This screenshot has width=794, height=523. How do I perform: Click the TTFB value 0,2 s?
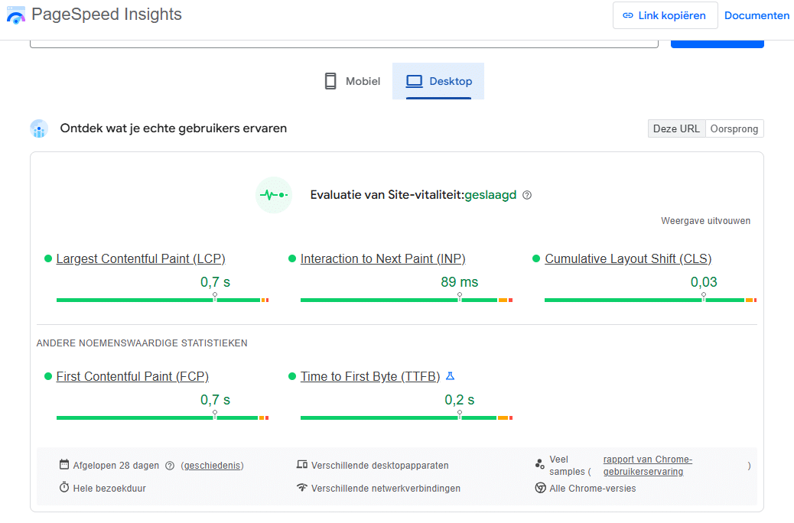(459, 400)
